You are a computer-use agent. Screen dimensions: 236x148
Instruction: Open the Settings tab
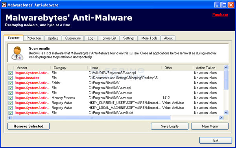tap(129, 38)
